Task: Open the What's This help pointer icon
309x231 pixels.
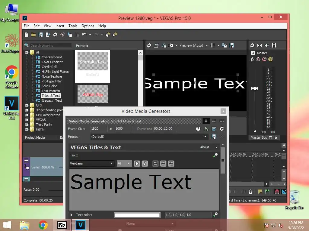Action: [115, 35]
